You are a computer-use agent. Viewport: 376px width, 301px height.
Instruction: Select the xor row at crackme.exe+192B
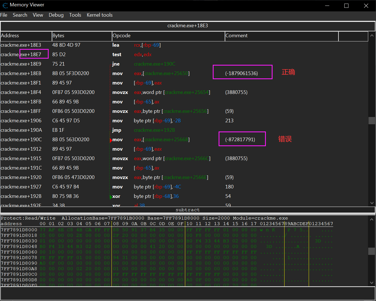184,196
